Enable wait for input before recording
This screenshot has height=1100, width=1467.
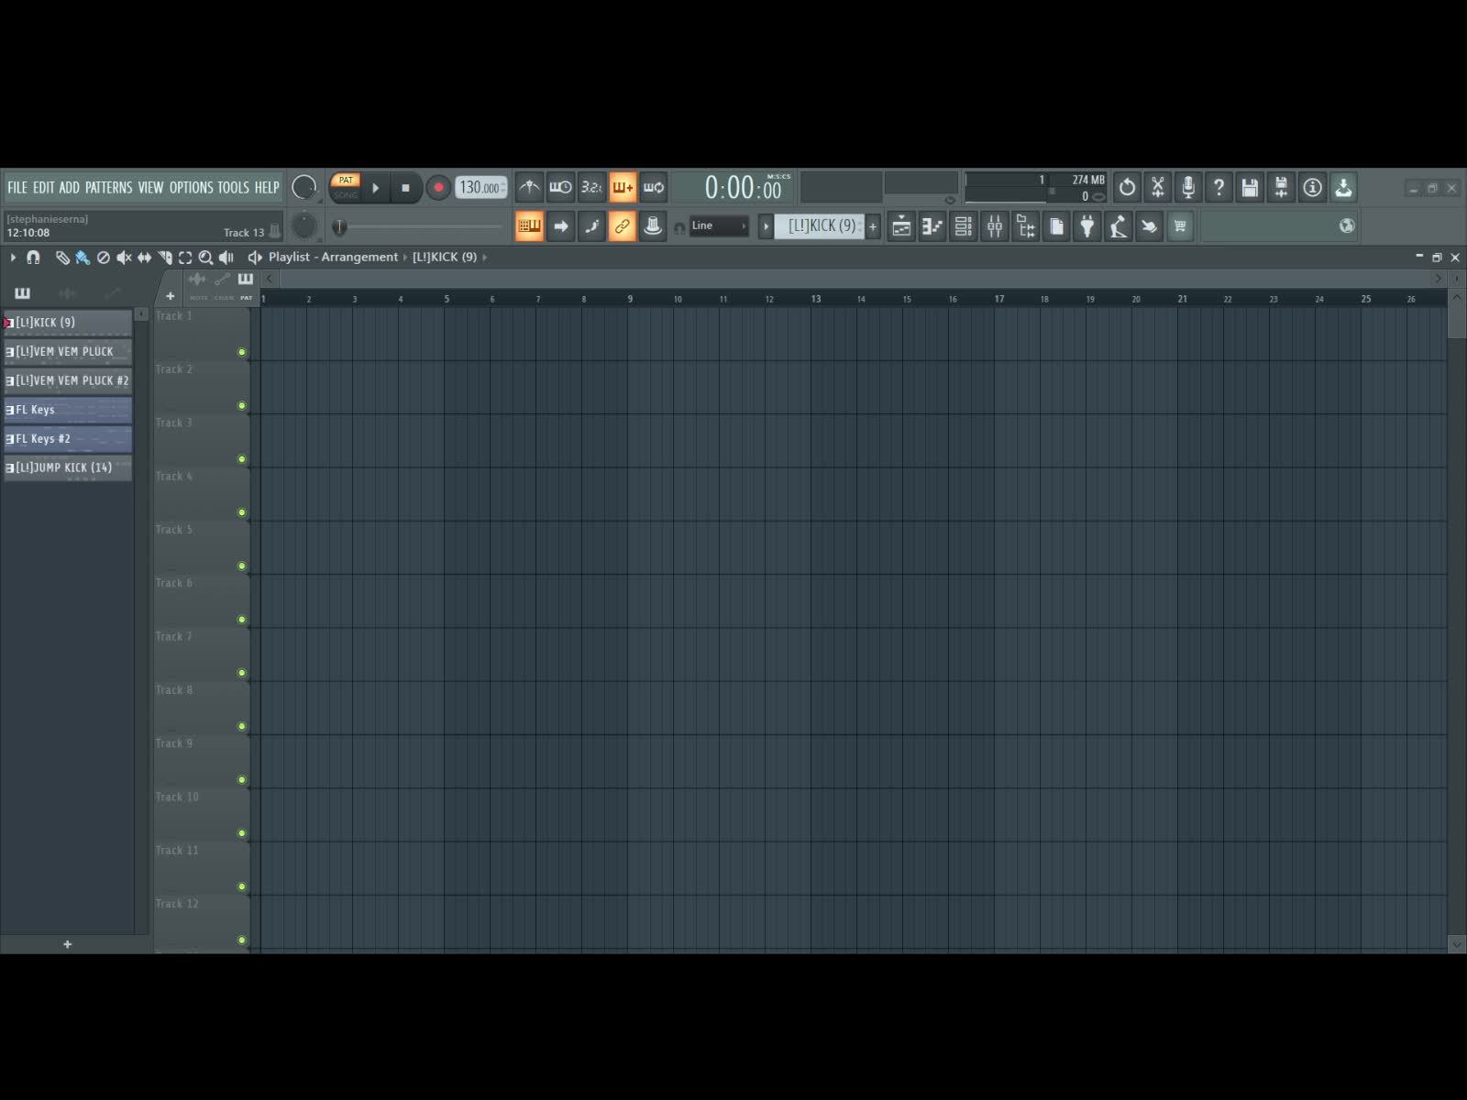[560, 188]
